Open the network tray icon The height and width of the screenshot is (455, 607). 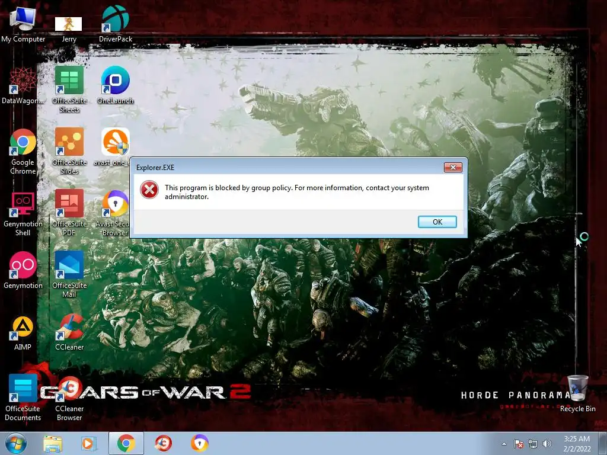coord(533,444)
